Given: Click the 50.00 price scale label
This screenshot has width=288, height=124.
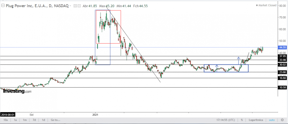Looking at the screenshot, I should click(283, 41).
